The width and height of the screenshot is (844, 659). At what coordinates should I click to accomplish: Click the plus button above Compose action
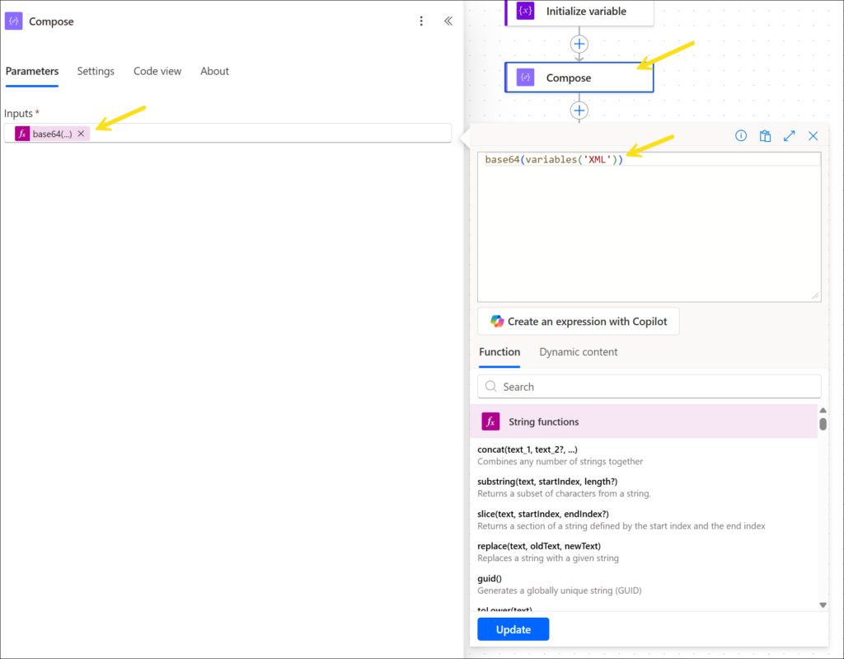click(579, 44)
